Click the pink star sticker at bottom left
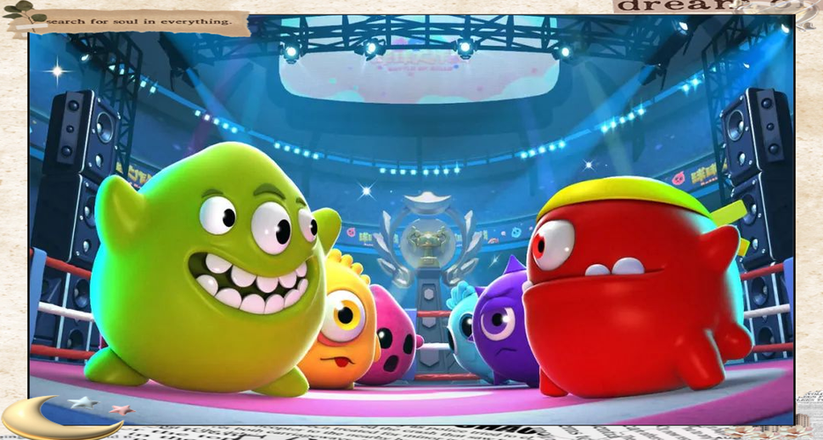This screenshot has width=823, height=440. (121, 409)
